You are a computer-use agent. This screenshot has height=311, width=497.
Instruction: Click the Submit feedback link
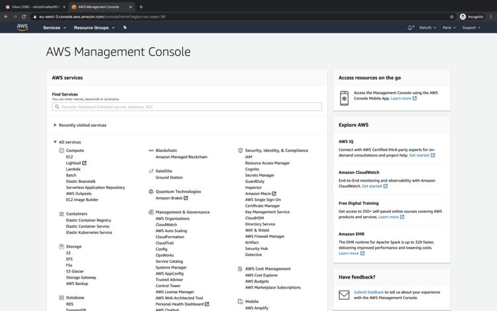[368, 292]
